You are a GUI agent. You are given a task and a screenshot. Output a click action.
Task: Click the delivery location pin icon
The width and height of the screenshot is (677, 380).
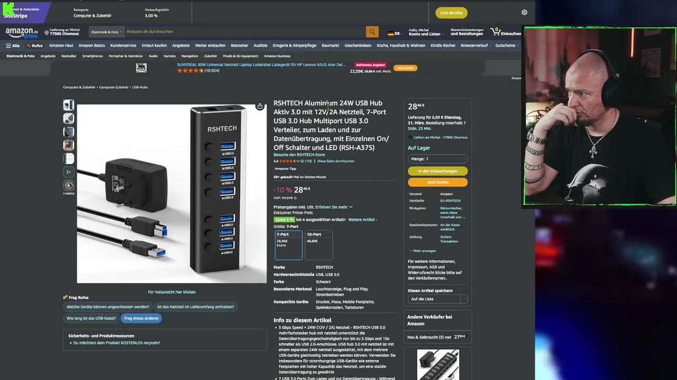(47, 33)
